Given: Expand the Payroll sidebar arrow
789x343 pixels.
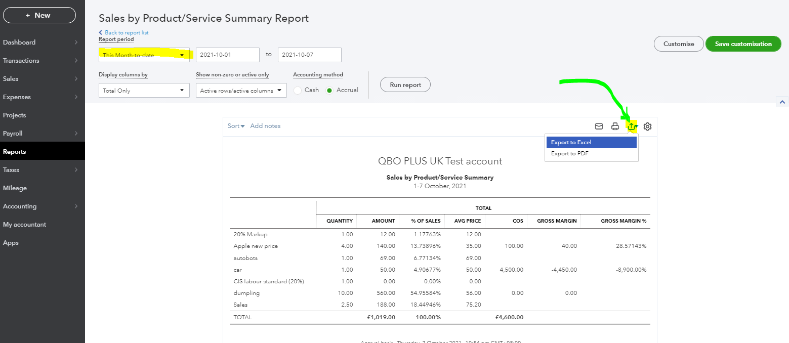Looking at the screenshot, I should 76,134.
